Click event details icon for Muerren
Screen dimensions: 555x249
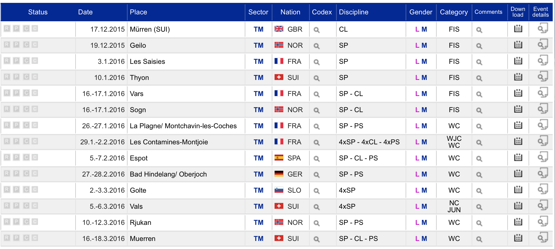(542, 238)
